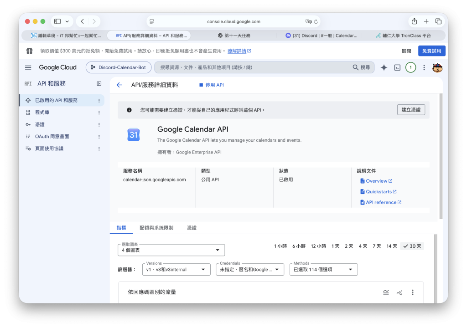Activate the Cloud Shell terminal icon
The width and height of the screenshot is (467, 328).
[397, 67]
